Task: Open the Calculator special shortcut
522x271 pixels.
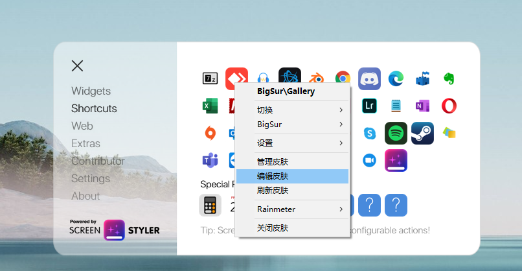Action: [210, 205]
